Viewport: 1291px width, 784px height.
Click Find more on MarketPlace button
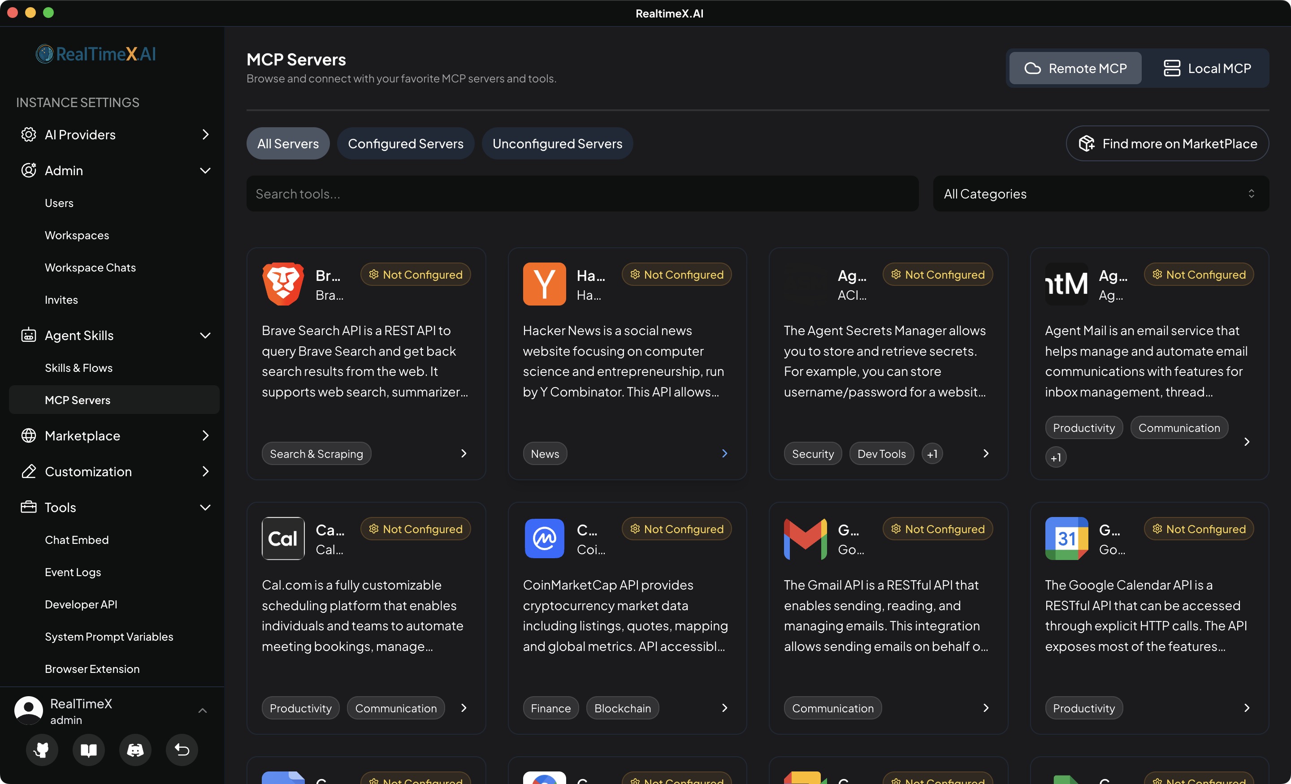(1167, 143)
